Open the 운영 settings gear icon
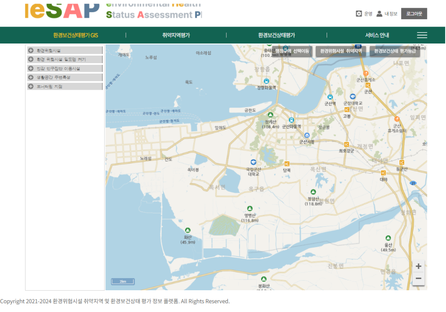The height and width of the screenshot is (312, 446). [x=359, y=13]
